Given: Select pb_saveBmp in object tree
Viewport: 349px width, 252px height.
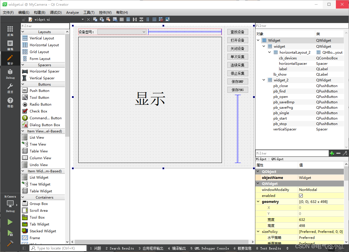Looking at the screenshot, I should click(x=284, y=102).
